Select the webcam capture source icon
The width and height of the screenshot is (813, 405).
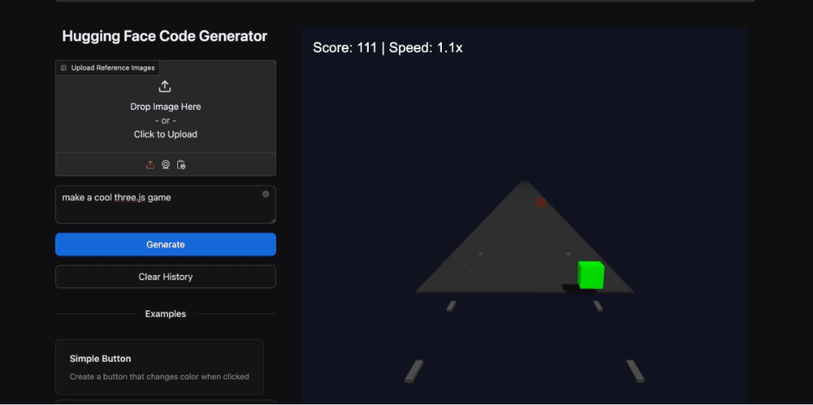(x=166, y=165)
